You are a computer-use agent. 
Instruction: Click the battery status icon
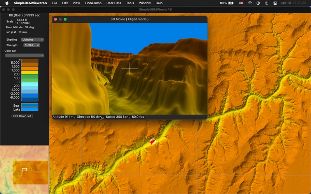coord(231,3)
